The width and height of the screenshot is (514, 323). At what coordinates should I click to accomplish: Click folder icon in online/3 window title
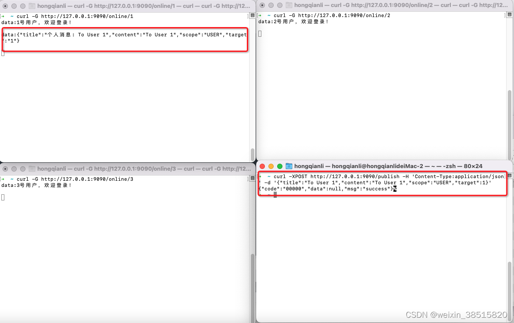pyautogui.click(x=32, y=169)
